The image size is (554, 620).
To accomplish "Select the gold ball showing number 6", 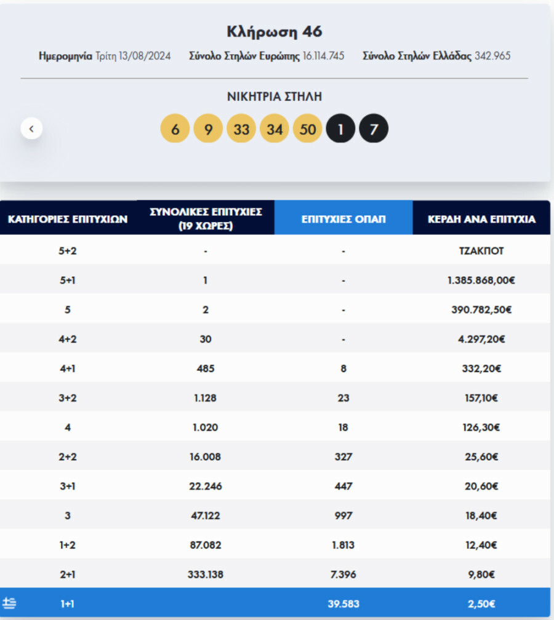I will point(174,128).
